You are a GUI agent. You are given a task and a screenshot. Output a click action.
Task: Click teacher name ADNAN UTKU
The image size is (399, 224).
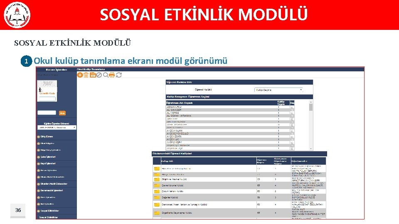tap(174, 107)
